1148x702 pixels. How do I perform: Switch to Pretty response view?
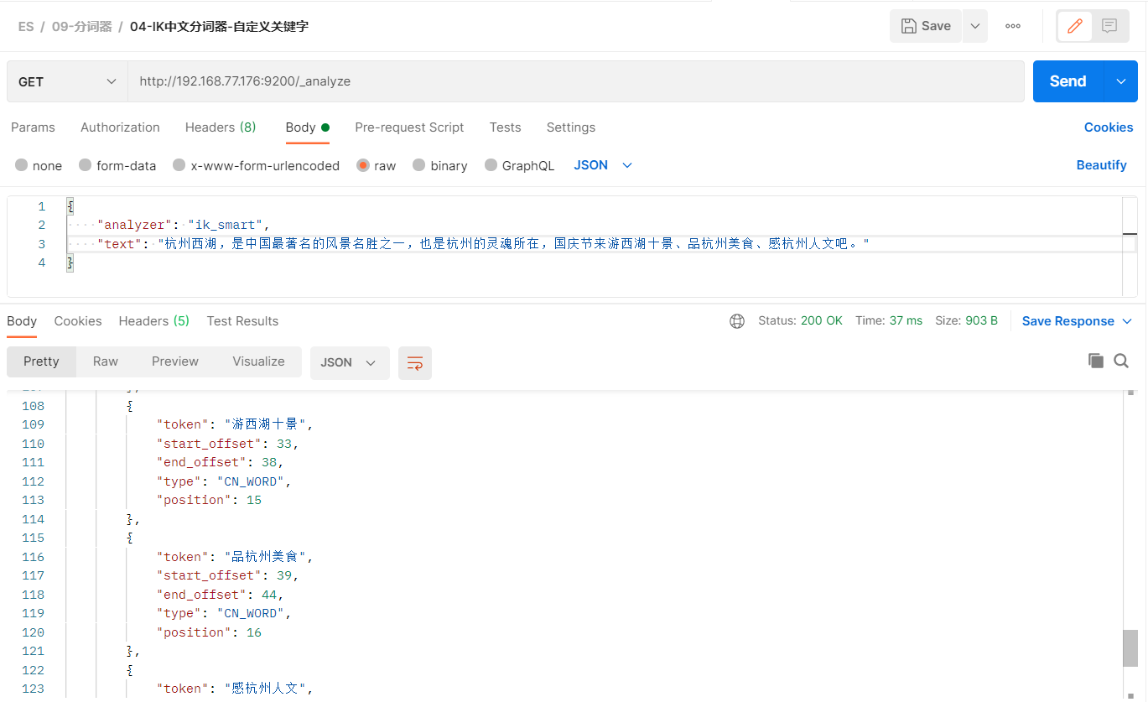[41, 361]
